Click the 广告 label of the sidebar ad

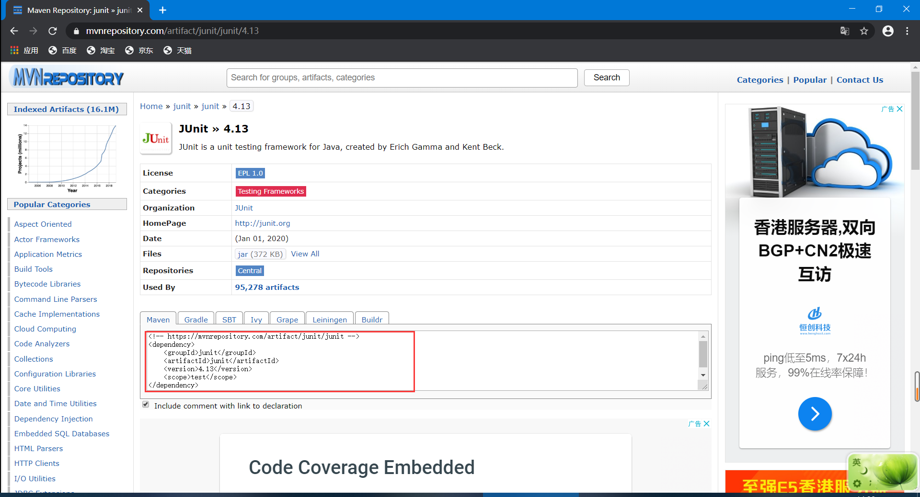887,109
